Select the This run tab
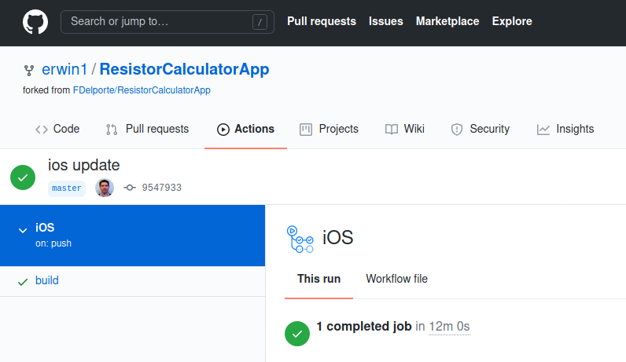Screen dimensions: 626x362 click(x=319, y=279)
